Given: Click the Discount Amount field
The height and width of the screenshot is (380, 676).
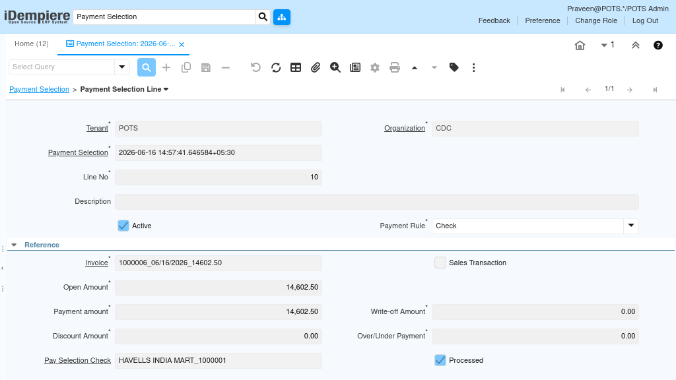Looking at the screenshot, I should tap(219, 336).
